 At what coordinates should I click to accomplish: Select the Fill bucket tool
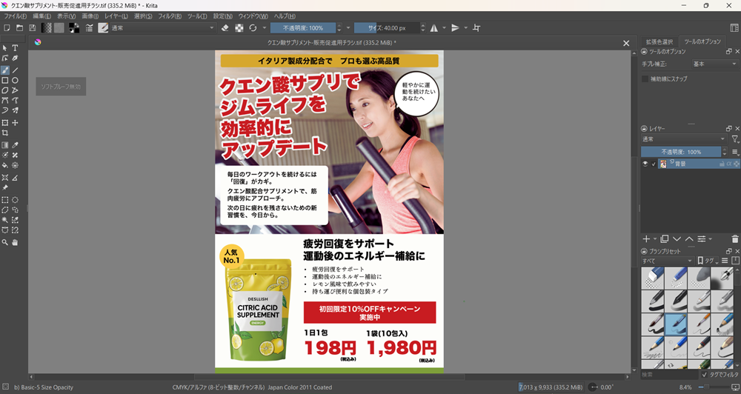pos(4,165)
